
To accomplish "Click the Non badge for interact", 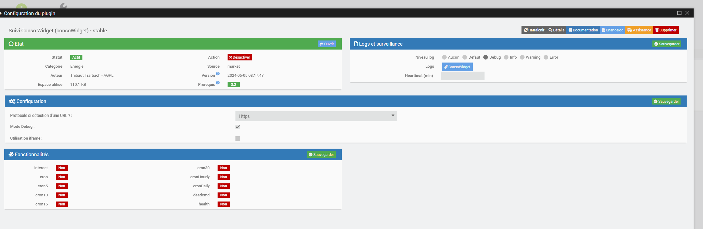I will 62,168.
